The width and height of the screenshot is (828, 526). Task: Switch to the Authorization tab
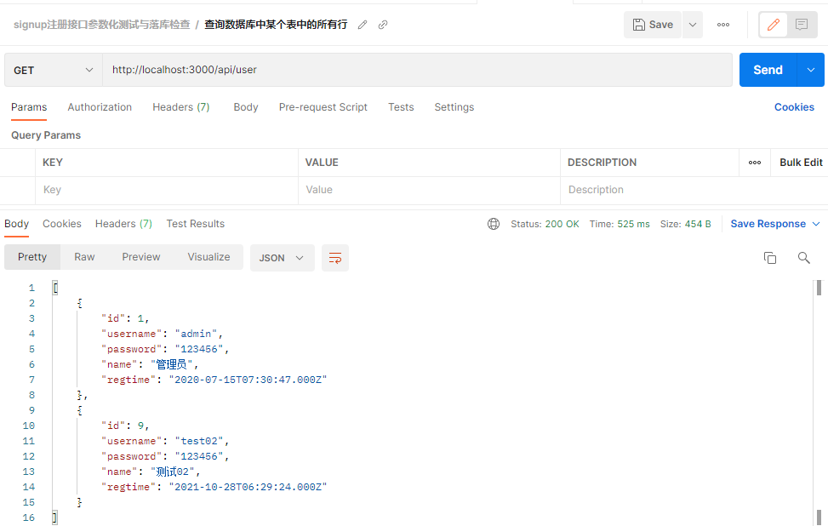pos(100,107)
